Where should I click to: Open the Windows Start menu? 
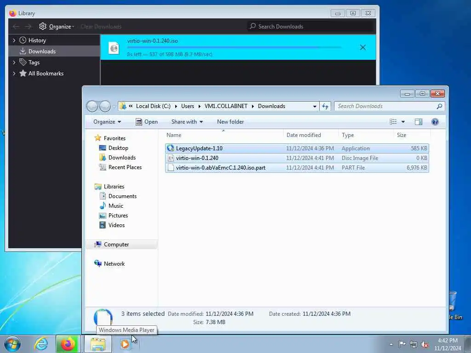[12, 344]
